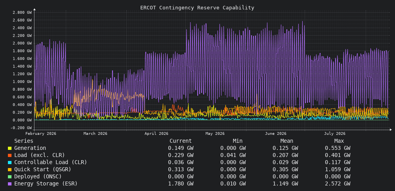Click the green Deployed (ONSC) swatch
Viewport: 395px width, 191px height.
tap(10, 177)
